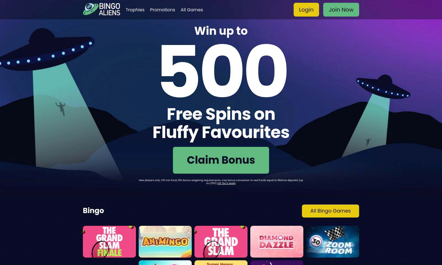Click the Bingo Aliens logo
Viewport: 442px width, 265px height.
click(102, 9)
